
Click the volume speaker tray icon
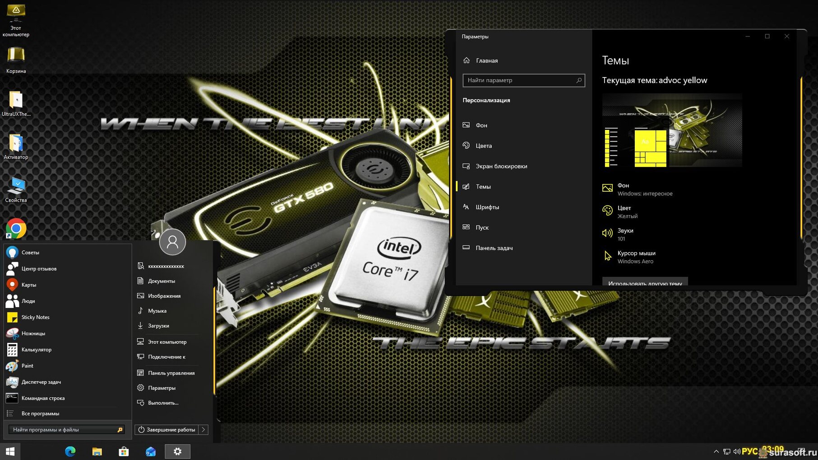[x=737, y=451]
